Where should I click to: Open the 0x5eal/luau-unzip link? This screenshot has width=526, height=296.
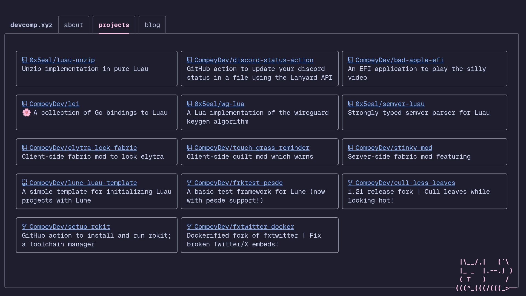tap(62, 60)
